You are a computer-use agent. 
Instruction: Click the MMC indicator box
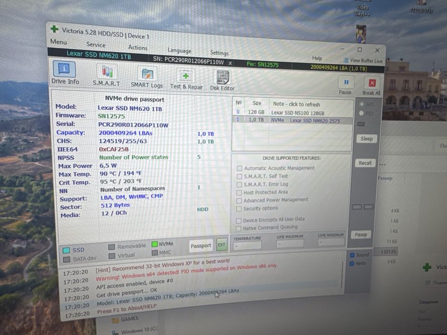point(155,253)
